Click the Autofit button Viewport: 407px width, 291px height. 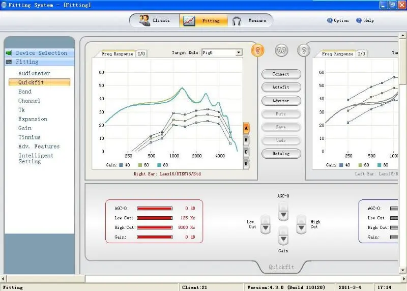(281, 87)
